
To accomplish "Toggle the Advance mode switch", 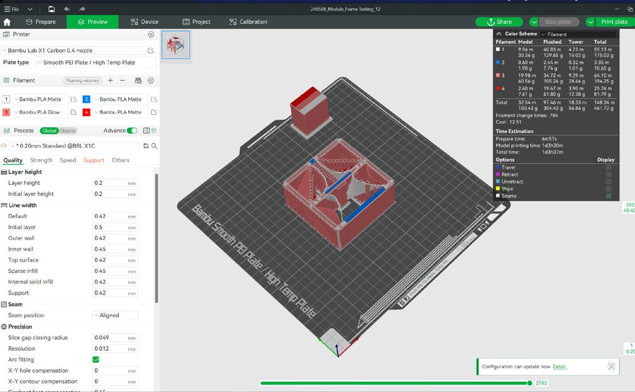I will 132,131.
